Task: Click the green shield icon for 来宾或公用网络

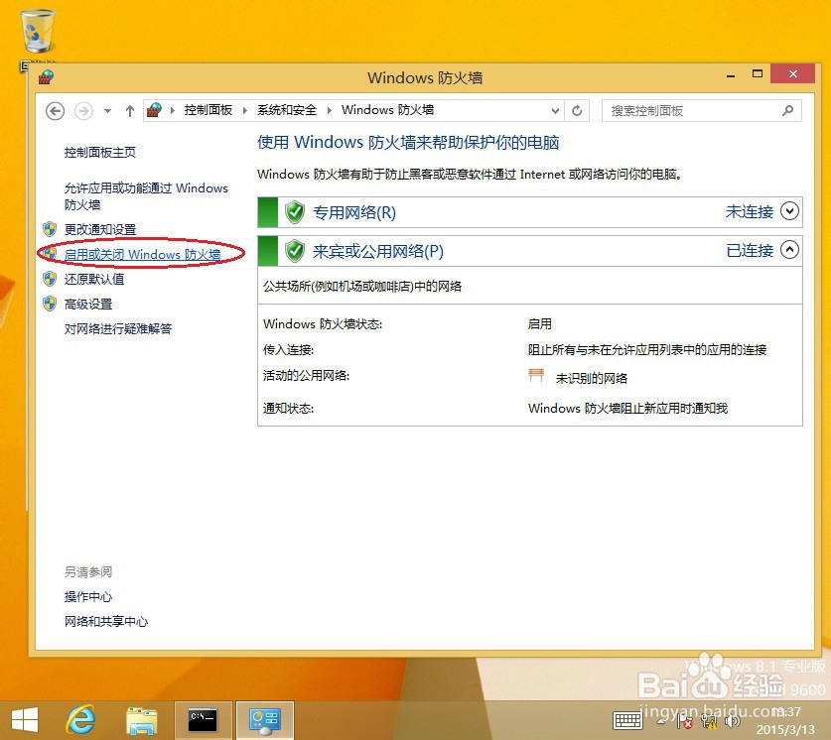Action: pos(295,251)
